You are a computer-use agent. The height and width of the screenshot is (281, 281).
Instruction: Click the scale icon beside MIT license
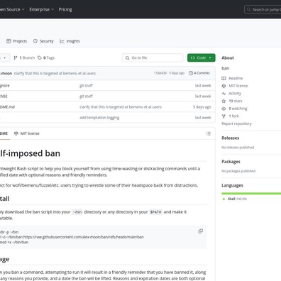click(x=224, y=86)
